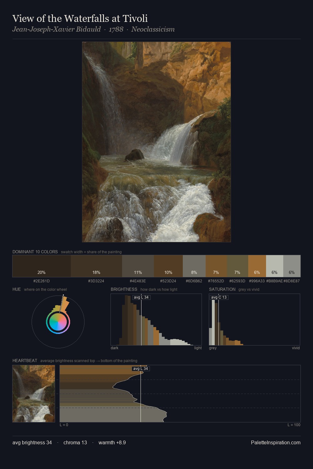Click the hex code #6D6B62 text
Image resolution: width=313 pixels, height=469 pixels.
[x=194, y=281]
